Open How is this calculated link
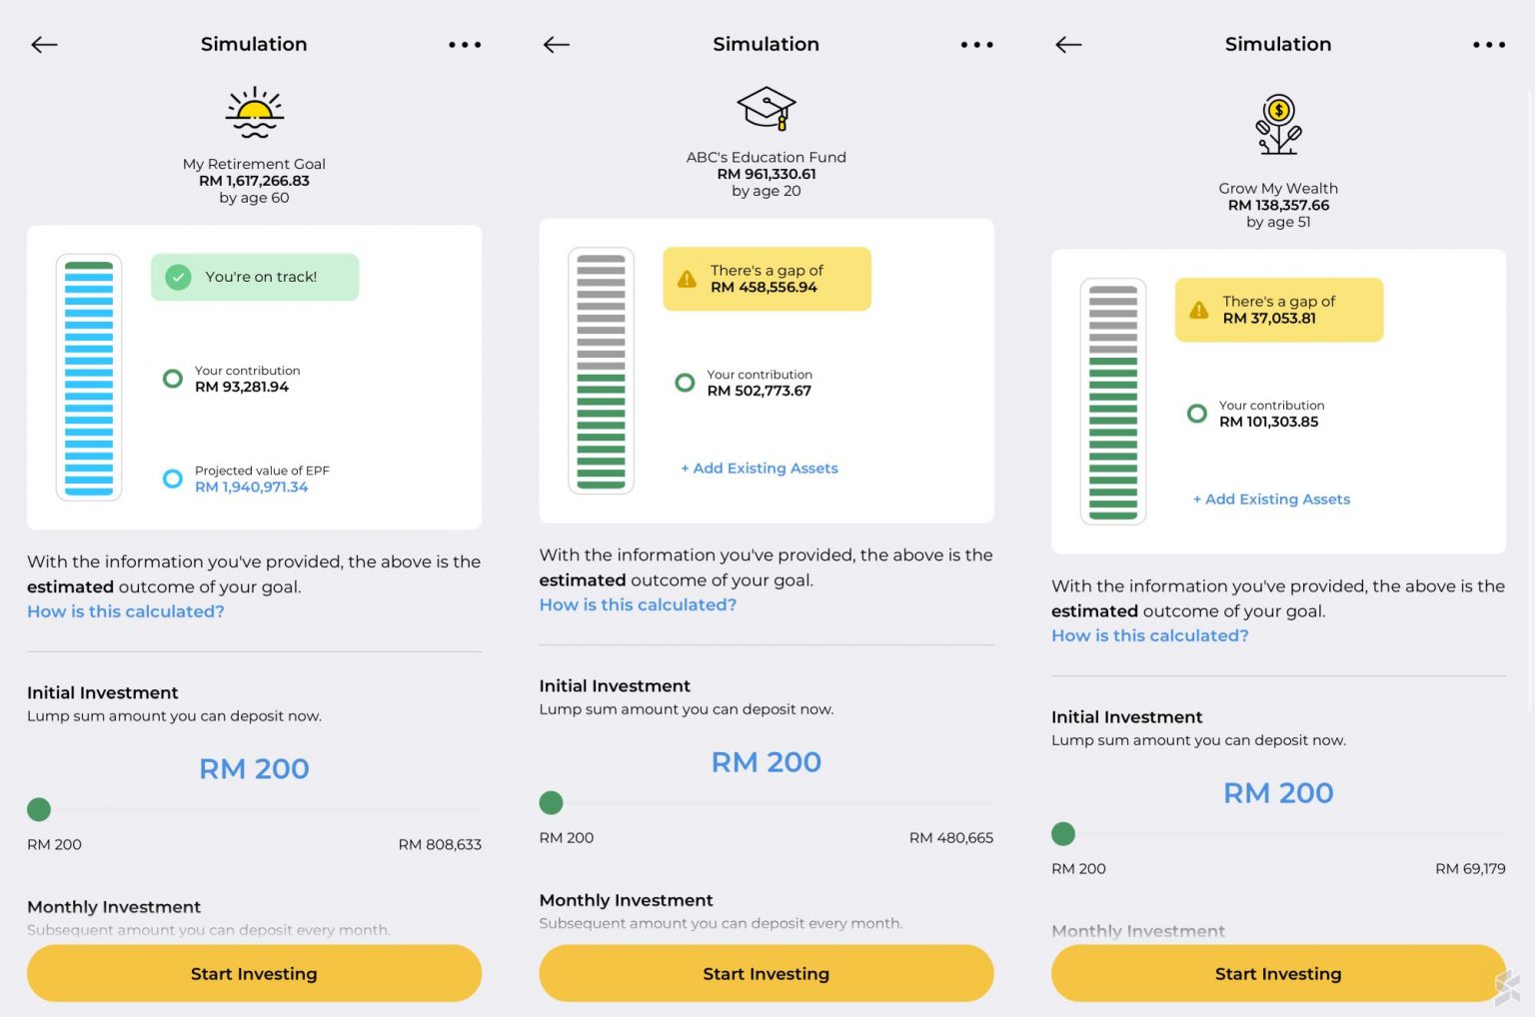The height and width of the screenshot is (1017, 1535). pos(125,610)
